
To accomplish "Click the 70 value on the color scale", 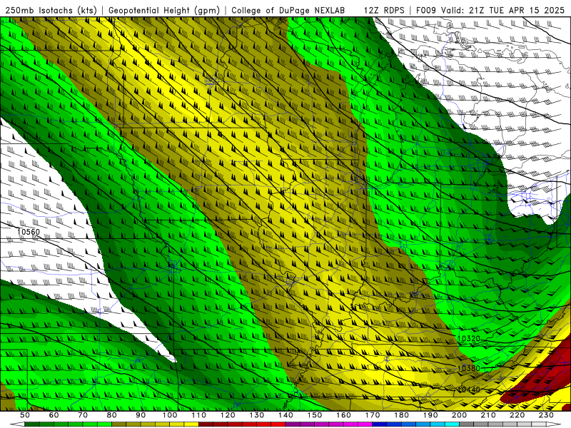I will (x=83, y=415).
